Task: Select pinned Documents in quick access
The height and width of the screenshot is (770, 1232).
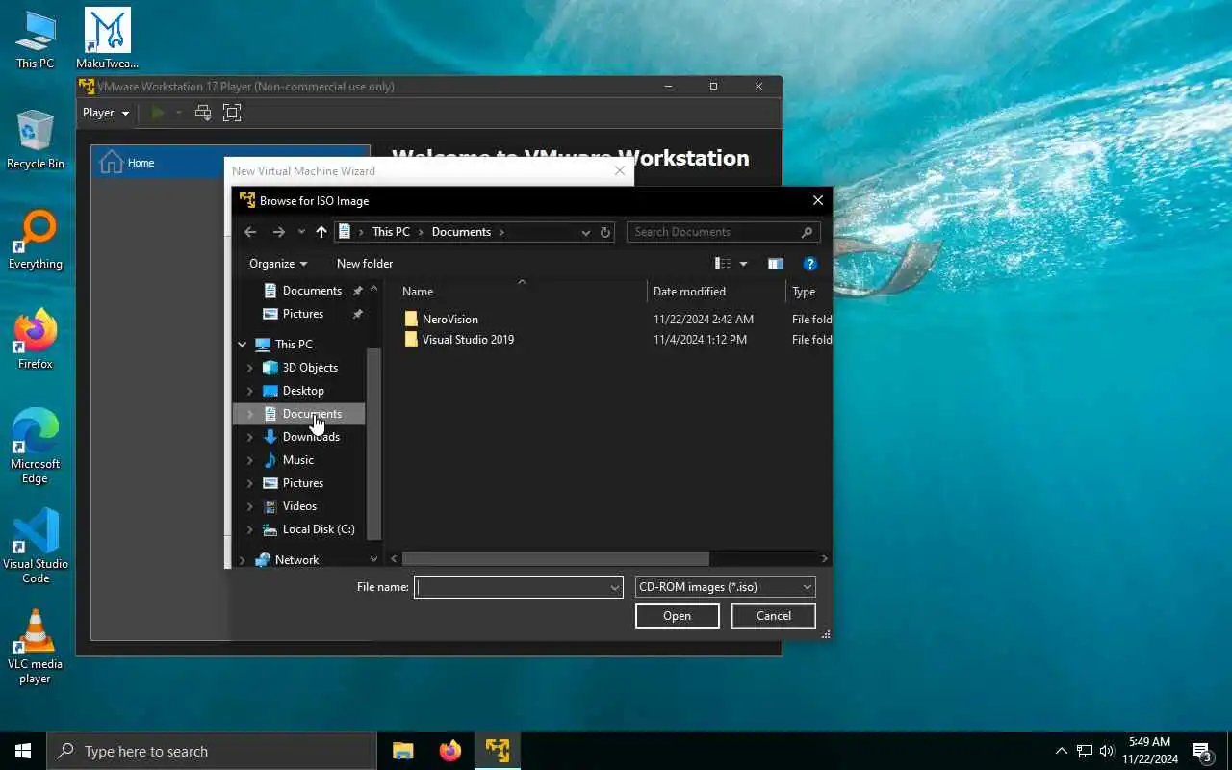Action: 312,291
